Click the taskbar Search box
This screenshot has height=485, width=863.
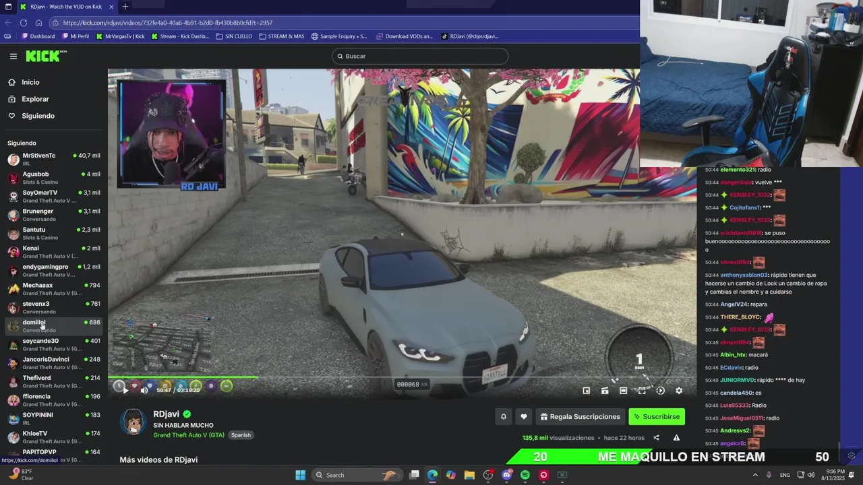click(x=357, y=475)
